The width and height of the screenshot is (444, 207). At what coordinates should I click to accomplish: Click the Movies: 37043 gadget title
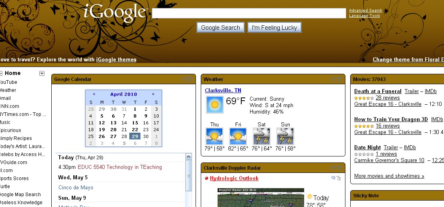369,79
